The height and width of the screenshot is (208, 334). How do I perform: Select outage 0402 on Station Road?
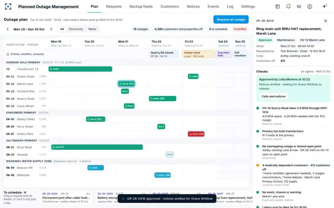(x=193, y=77)
